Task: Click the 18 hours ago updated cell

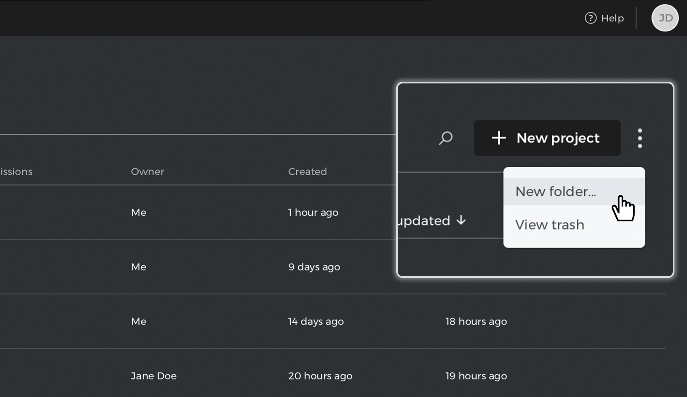Action: 476,322
